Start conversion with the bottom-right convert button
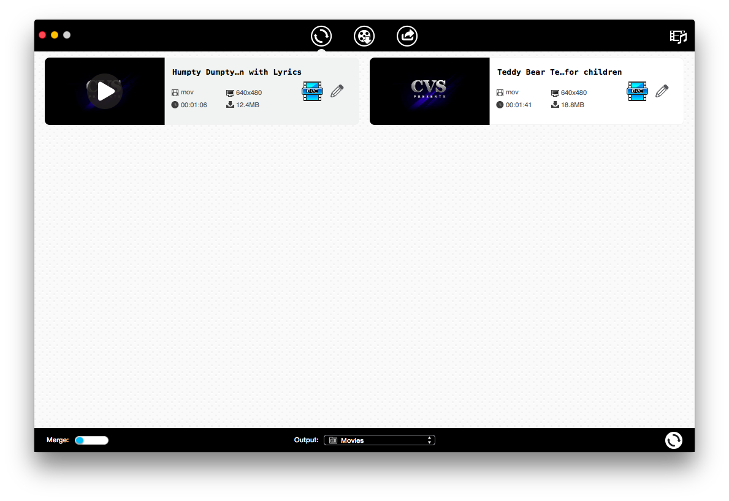729x501 pixels. [x=673, y=440]
